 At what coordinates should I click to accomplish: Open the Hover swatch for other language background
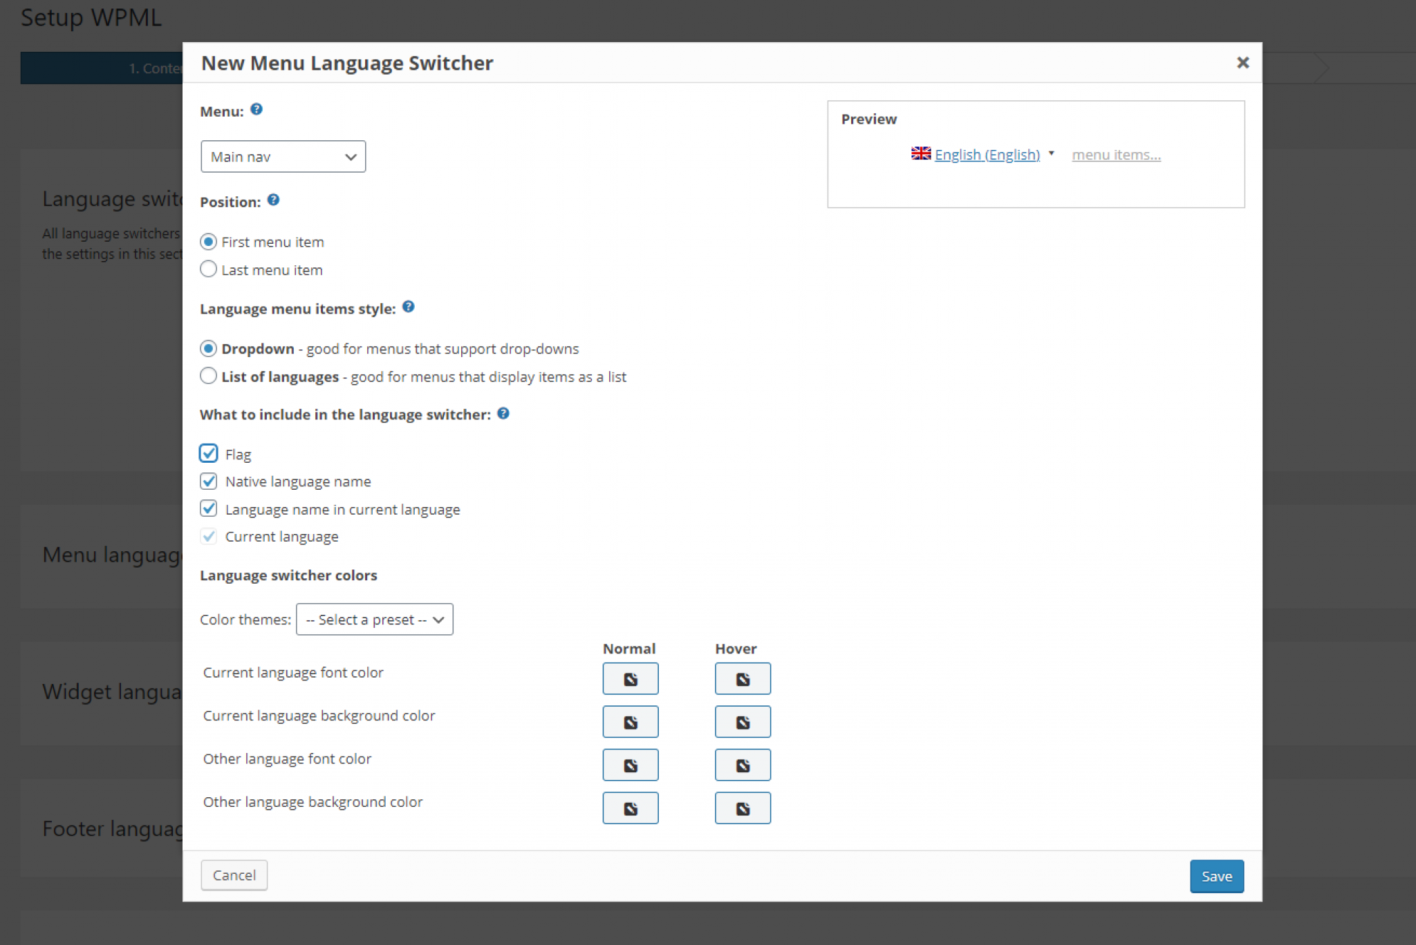(742, 808)
